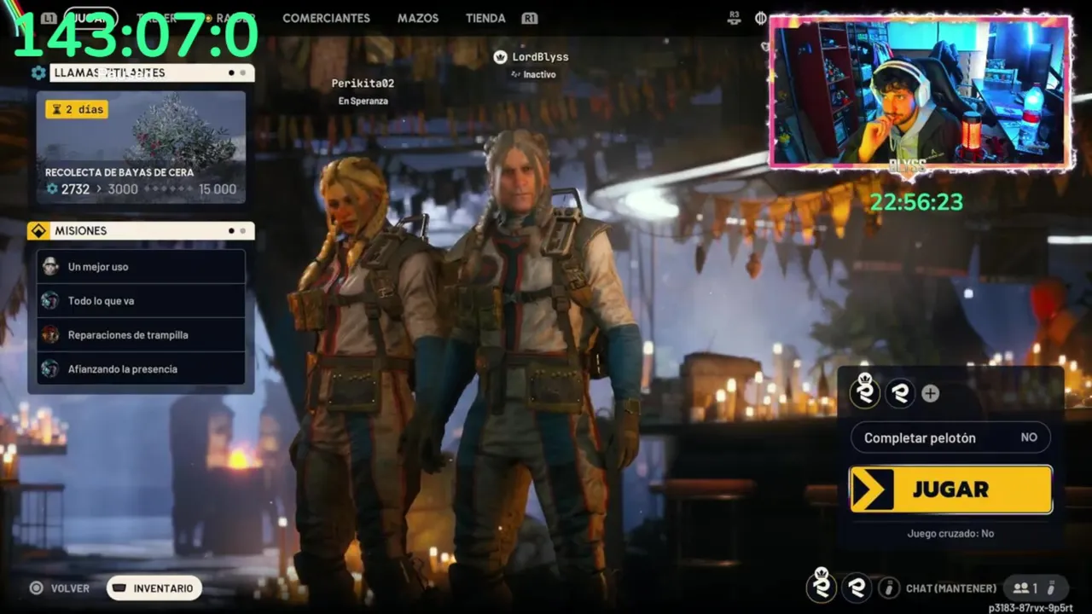Select the first page dot of Misiones
The image size is (1092, 614).
click(x=231, y=231)
